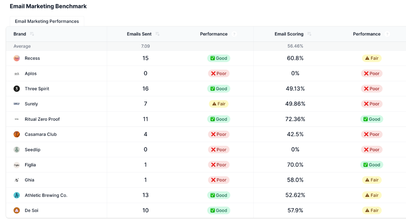The width and height of the screenshot is (406, 224).
Task: Click the Ghia brand logo
Action: pyautogui.click(x=17, y=180)
